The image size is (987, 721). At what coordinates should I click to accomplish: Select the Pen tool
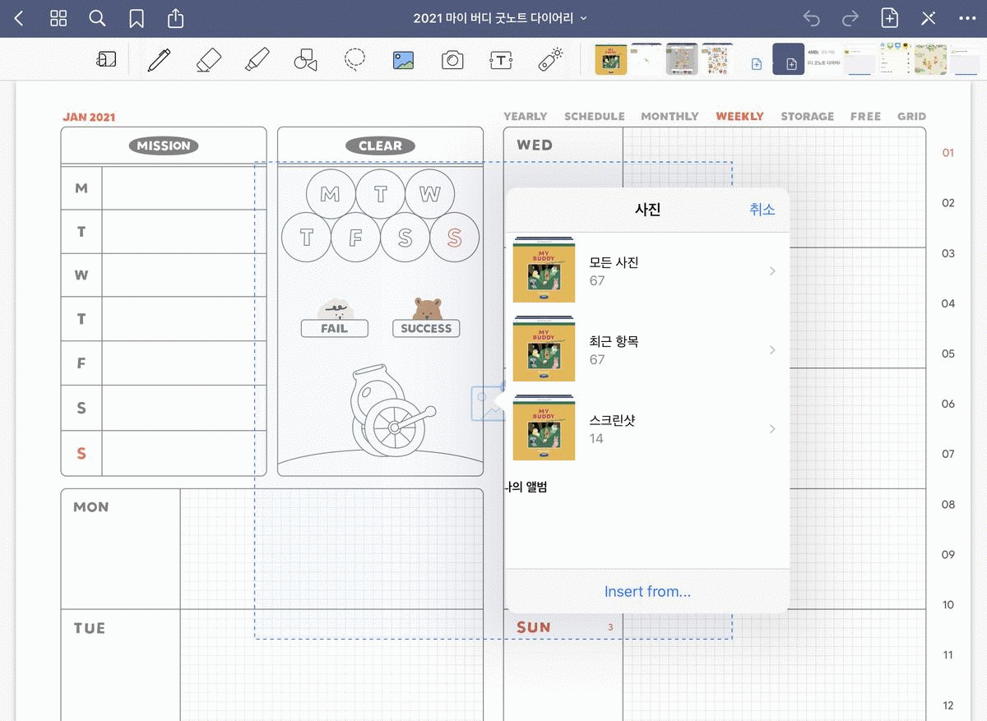point(160,60)
